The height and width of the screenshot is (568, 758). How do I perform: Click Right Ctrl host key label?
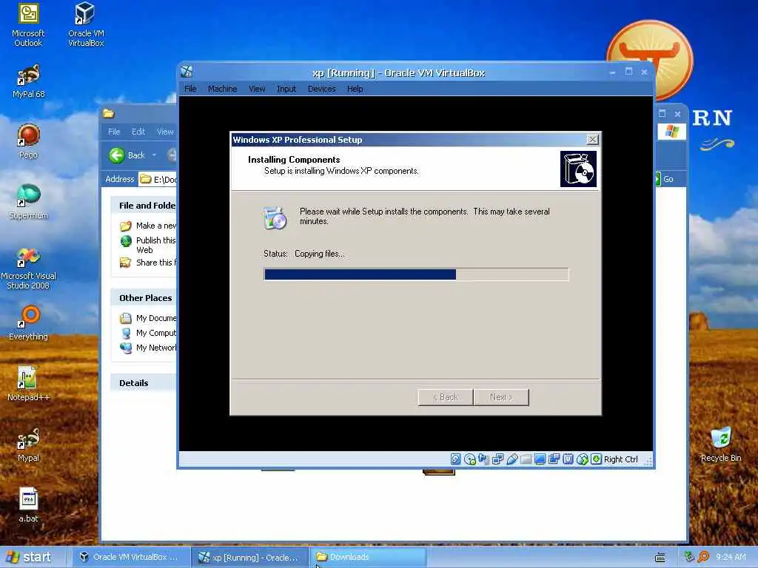[x=621, y=459]
